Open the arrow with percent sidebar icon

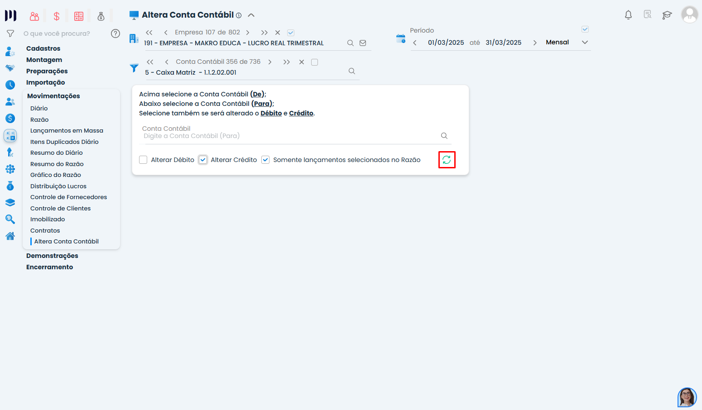point(10,153)
